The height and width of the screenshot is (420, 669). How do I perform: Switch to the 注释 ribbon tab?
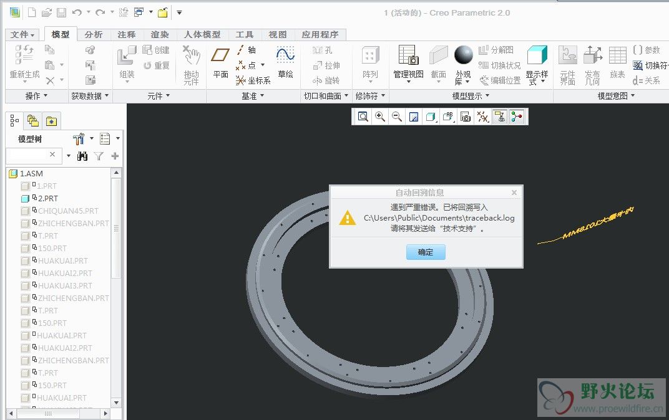point(127,34)
